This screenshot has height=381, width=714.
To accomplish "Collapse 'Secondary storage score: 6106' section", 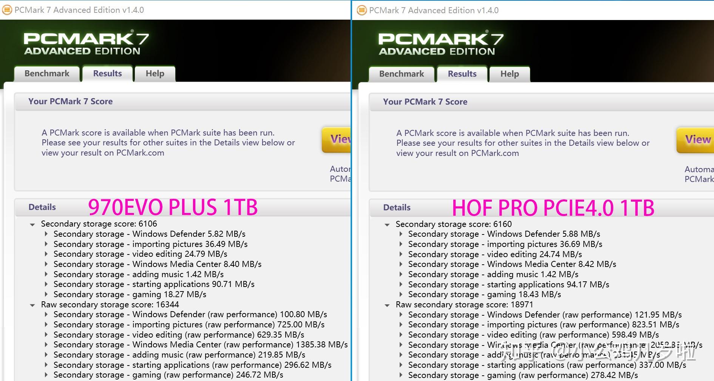I will pyautogui.click(x=32, y=224).
